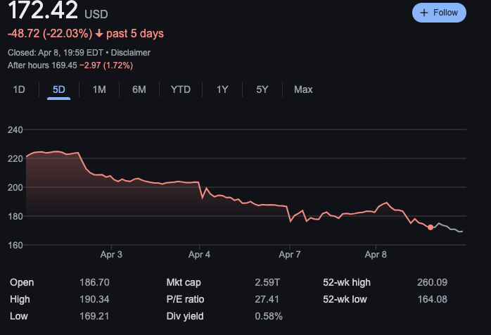Open the 5Y chart range

[x=262, y=89]
